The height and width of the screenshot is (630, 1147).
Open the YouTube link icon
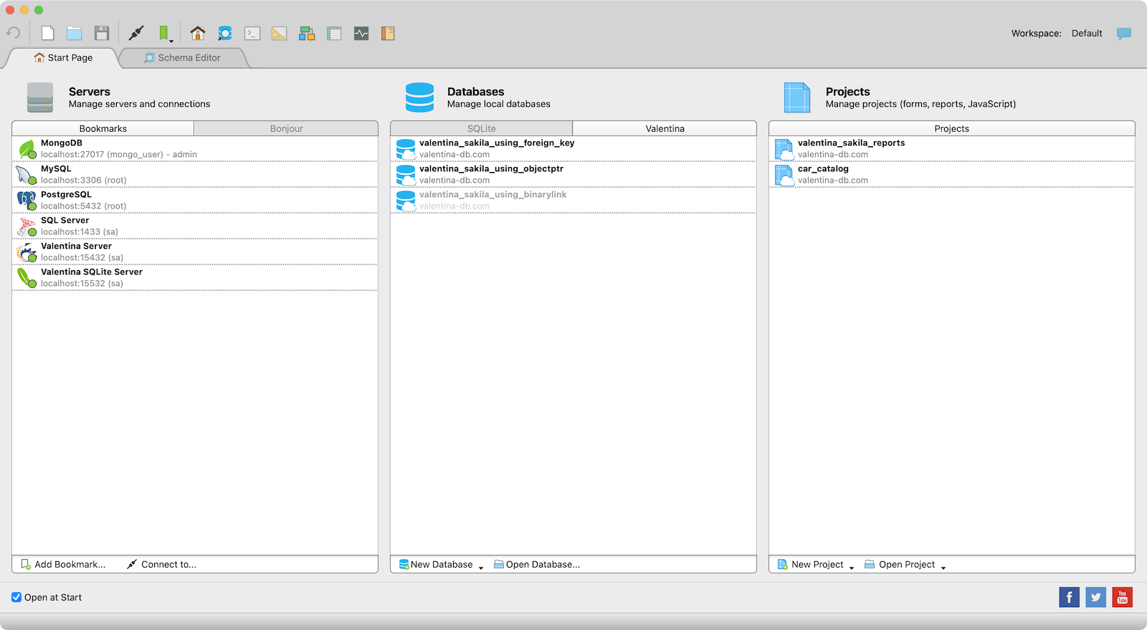pos(1122,597)
